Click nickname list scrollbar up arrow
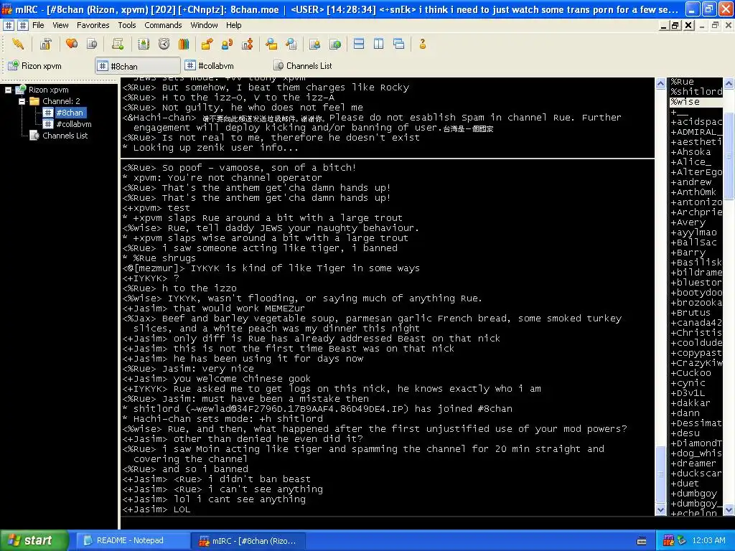735x551 pixels. pyautogui.click(x=729, y=83)
